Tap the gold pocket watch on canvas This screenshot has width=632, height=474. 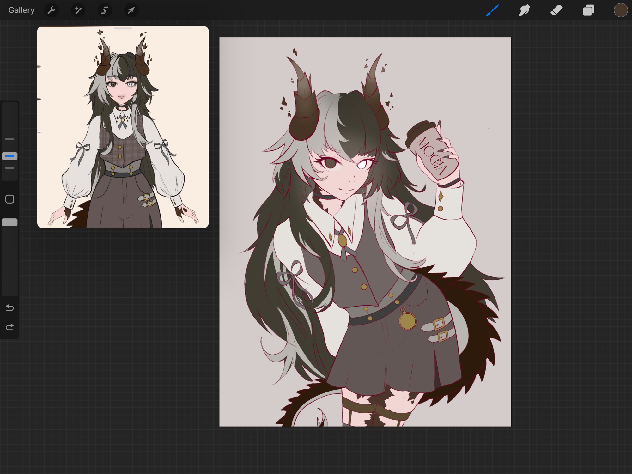pyautogui.click(x=407, y=321)
